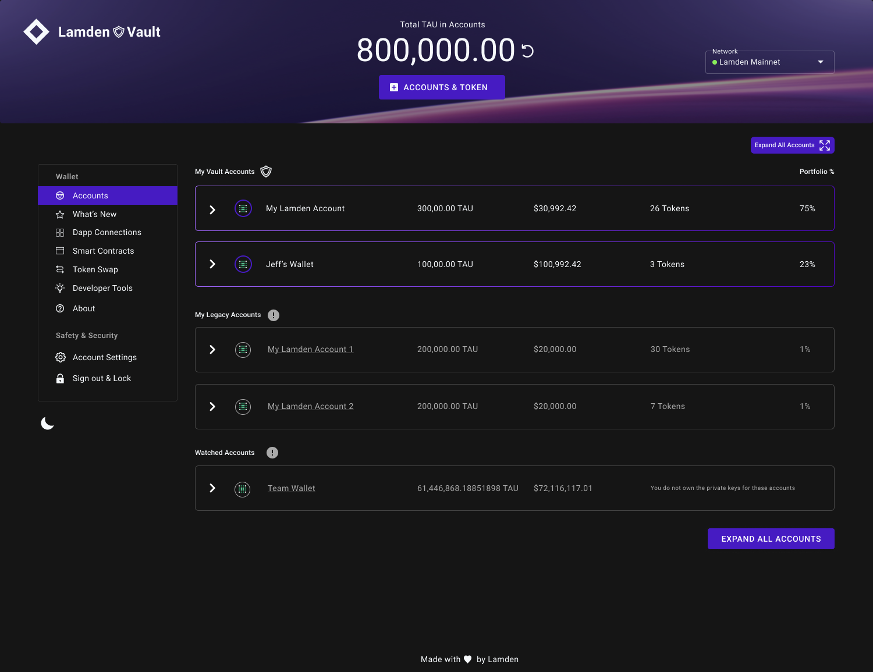Open the Accounts & Token button
Image resolution: width=873 pixels, height=672 pixels.
(x=442, y=87)
